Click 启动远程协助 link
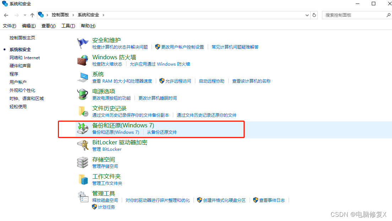This screenshot has height=221, width=392. 212,81
